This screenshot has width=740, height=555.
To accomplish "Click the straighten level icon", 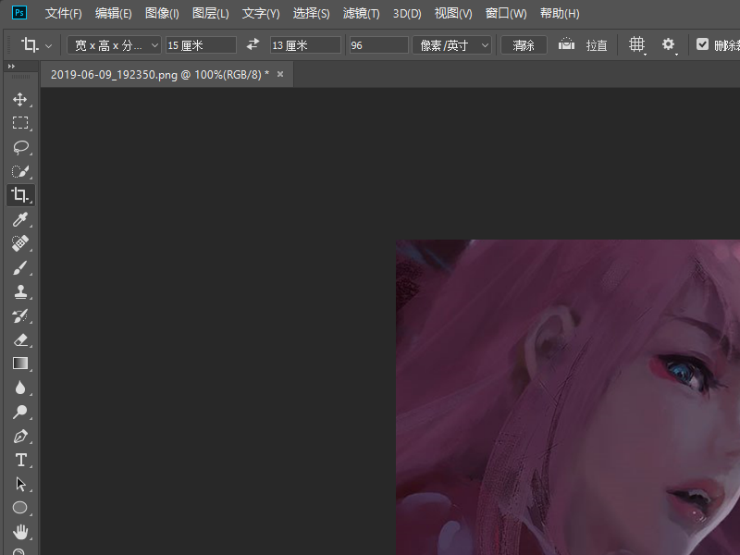I will (x=566, y=44).
